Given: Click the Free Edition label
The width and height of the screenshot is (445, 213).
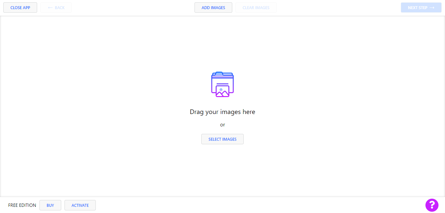Looking at the screenshot, I should coord(22,205).
